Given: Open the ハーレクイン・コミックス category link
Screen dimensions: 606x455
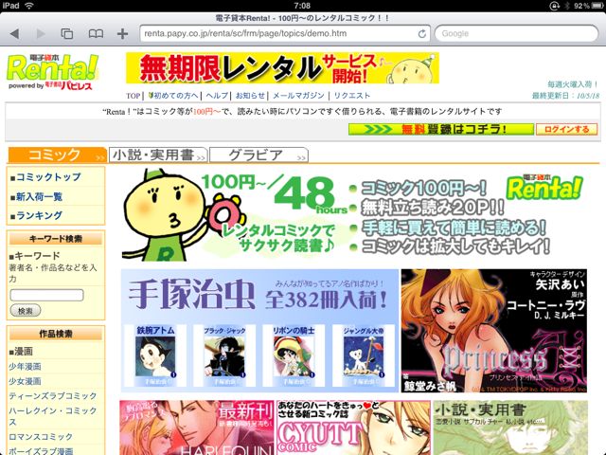Looking at the screenshot, I should point(53,416).
